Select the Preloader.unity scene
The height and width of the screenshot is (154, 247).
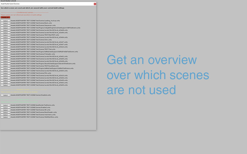click(5, 54)
